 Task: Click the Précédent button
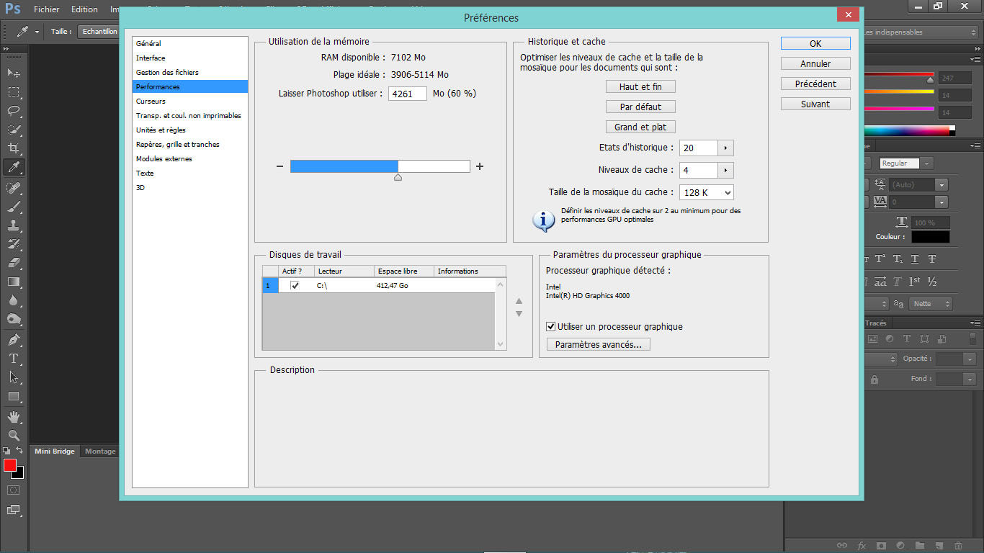click(815, 84)
